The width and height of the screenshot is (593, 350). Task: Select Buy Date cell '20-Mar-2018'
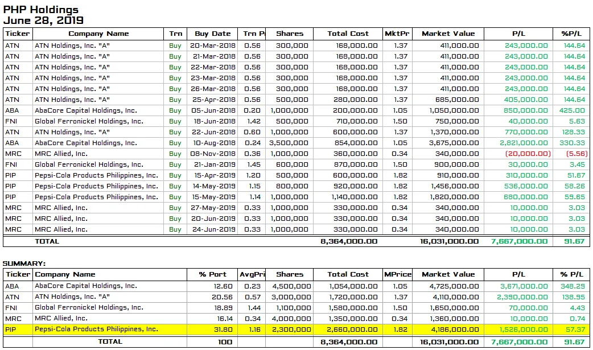(x=212, y=46)
